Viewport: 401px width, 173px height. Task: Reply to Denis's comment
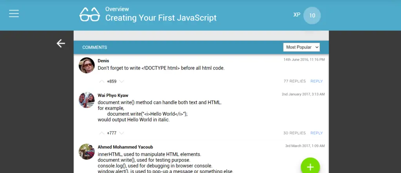click(x=316, y=81)
